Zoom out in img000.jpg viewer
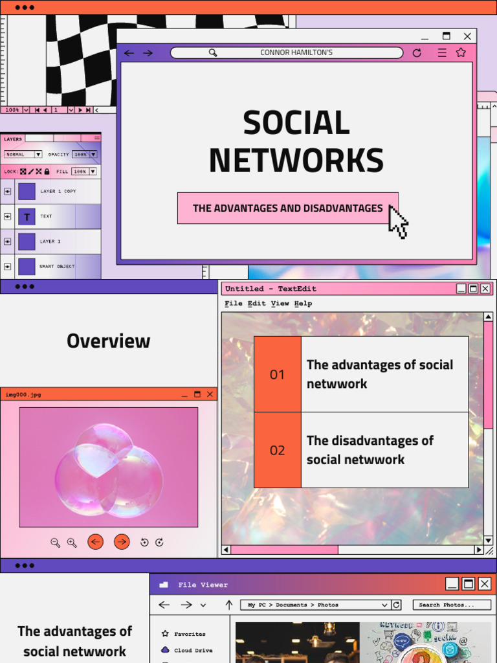This screenshot has height=663, width=497. 56,543
